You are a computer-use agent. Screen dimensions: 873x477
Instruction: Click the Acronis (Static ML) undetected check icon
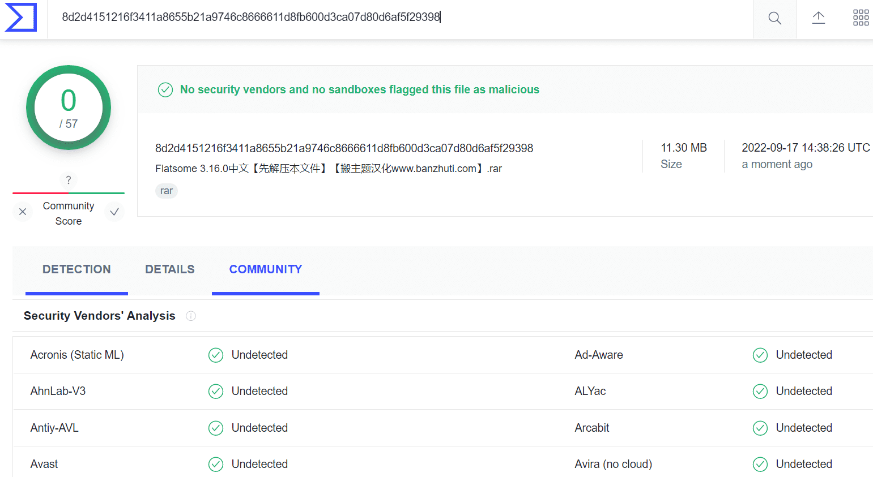point(216,355)
